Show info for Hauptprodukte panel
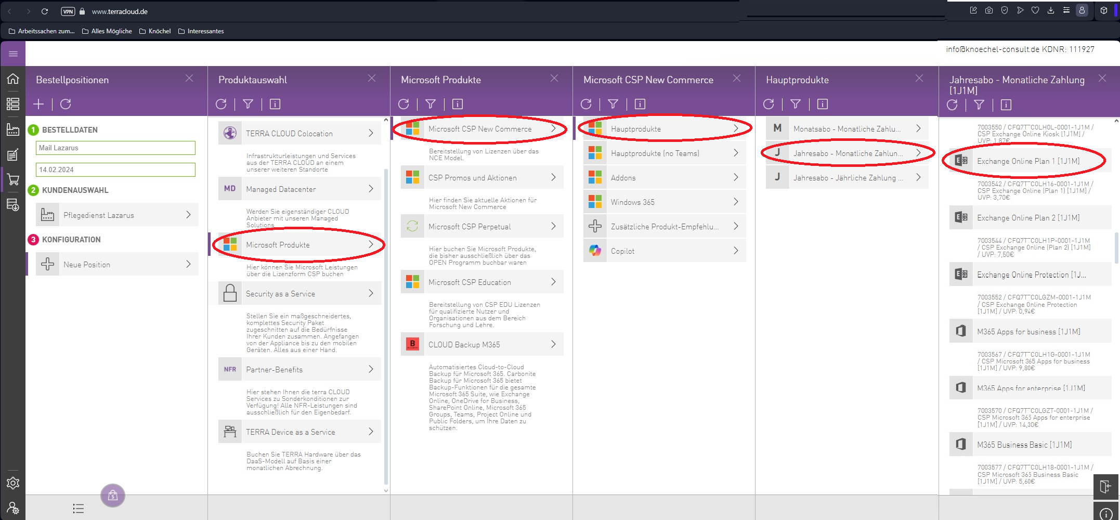The width and height of the screenshot is (1120, 520). (822, 104)
